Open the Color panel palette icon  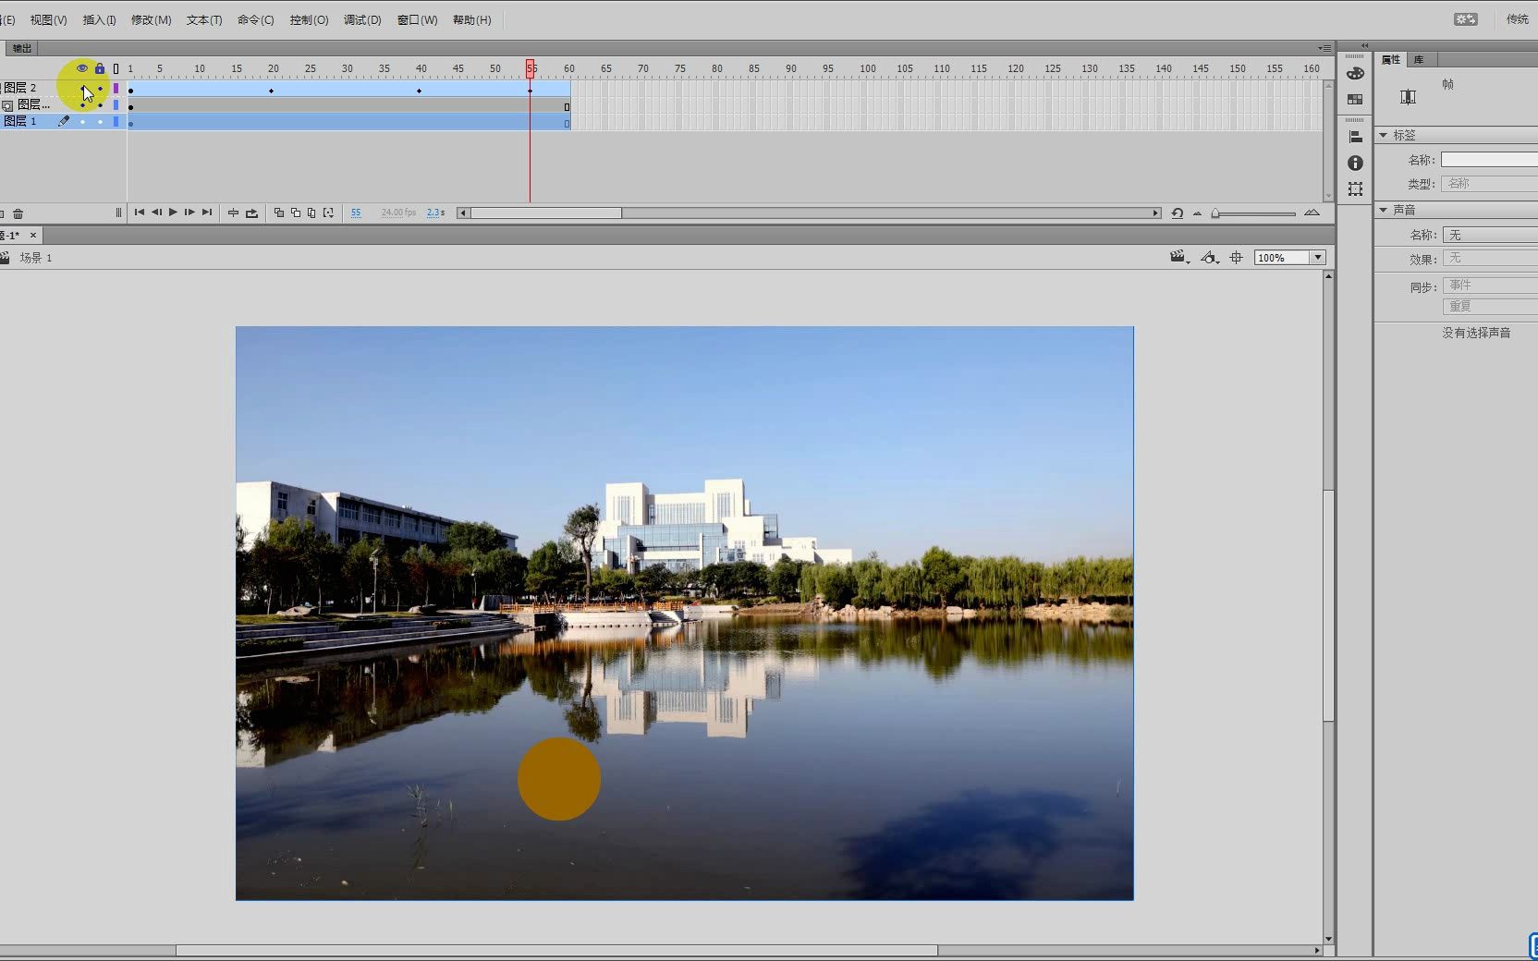tap(1355, 74)
